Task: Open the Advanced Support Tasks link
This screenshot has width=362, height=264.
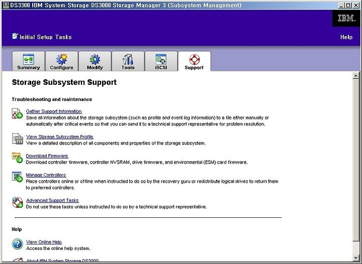Action: pyautogui.click(x=52, y=200)
